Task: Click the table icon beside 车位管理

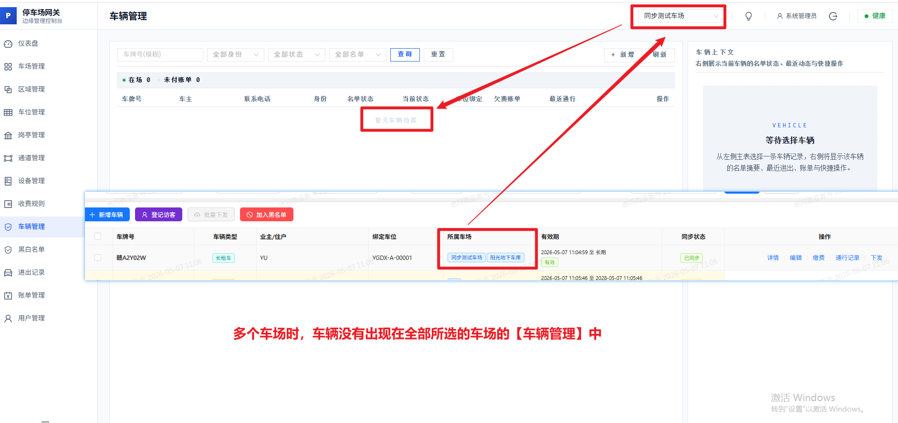Action: (x=8, y=113)
